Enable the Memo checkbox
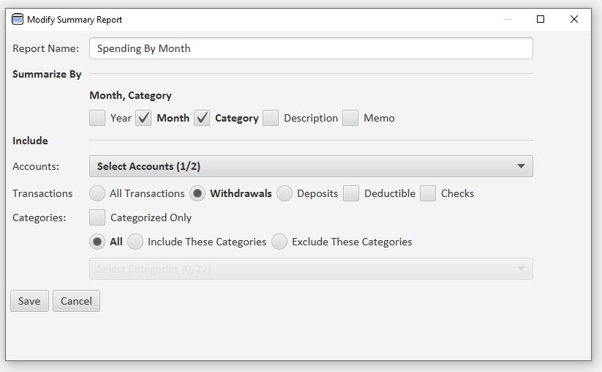602x372 pixels. point(350,118)
